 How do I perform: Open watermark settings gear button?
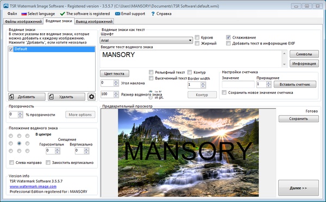pyautogui.click(x=91, y=97)
